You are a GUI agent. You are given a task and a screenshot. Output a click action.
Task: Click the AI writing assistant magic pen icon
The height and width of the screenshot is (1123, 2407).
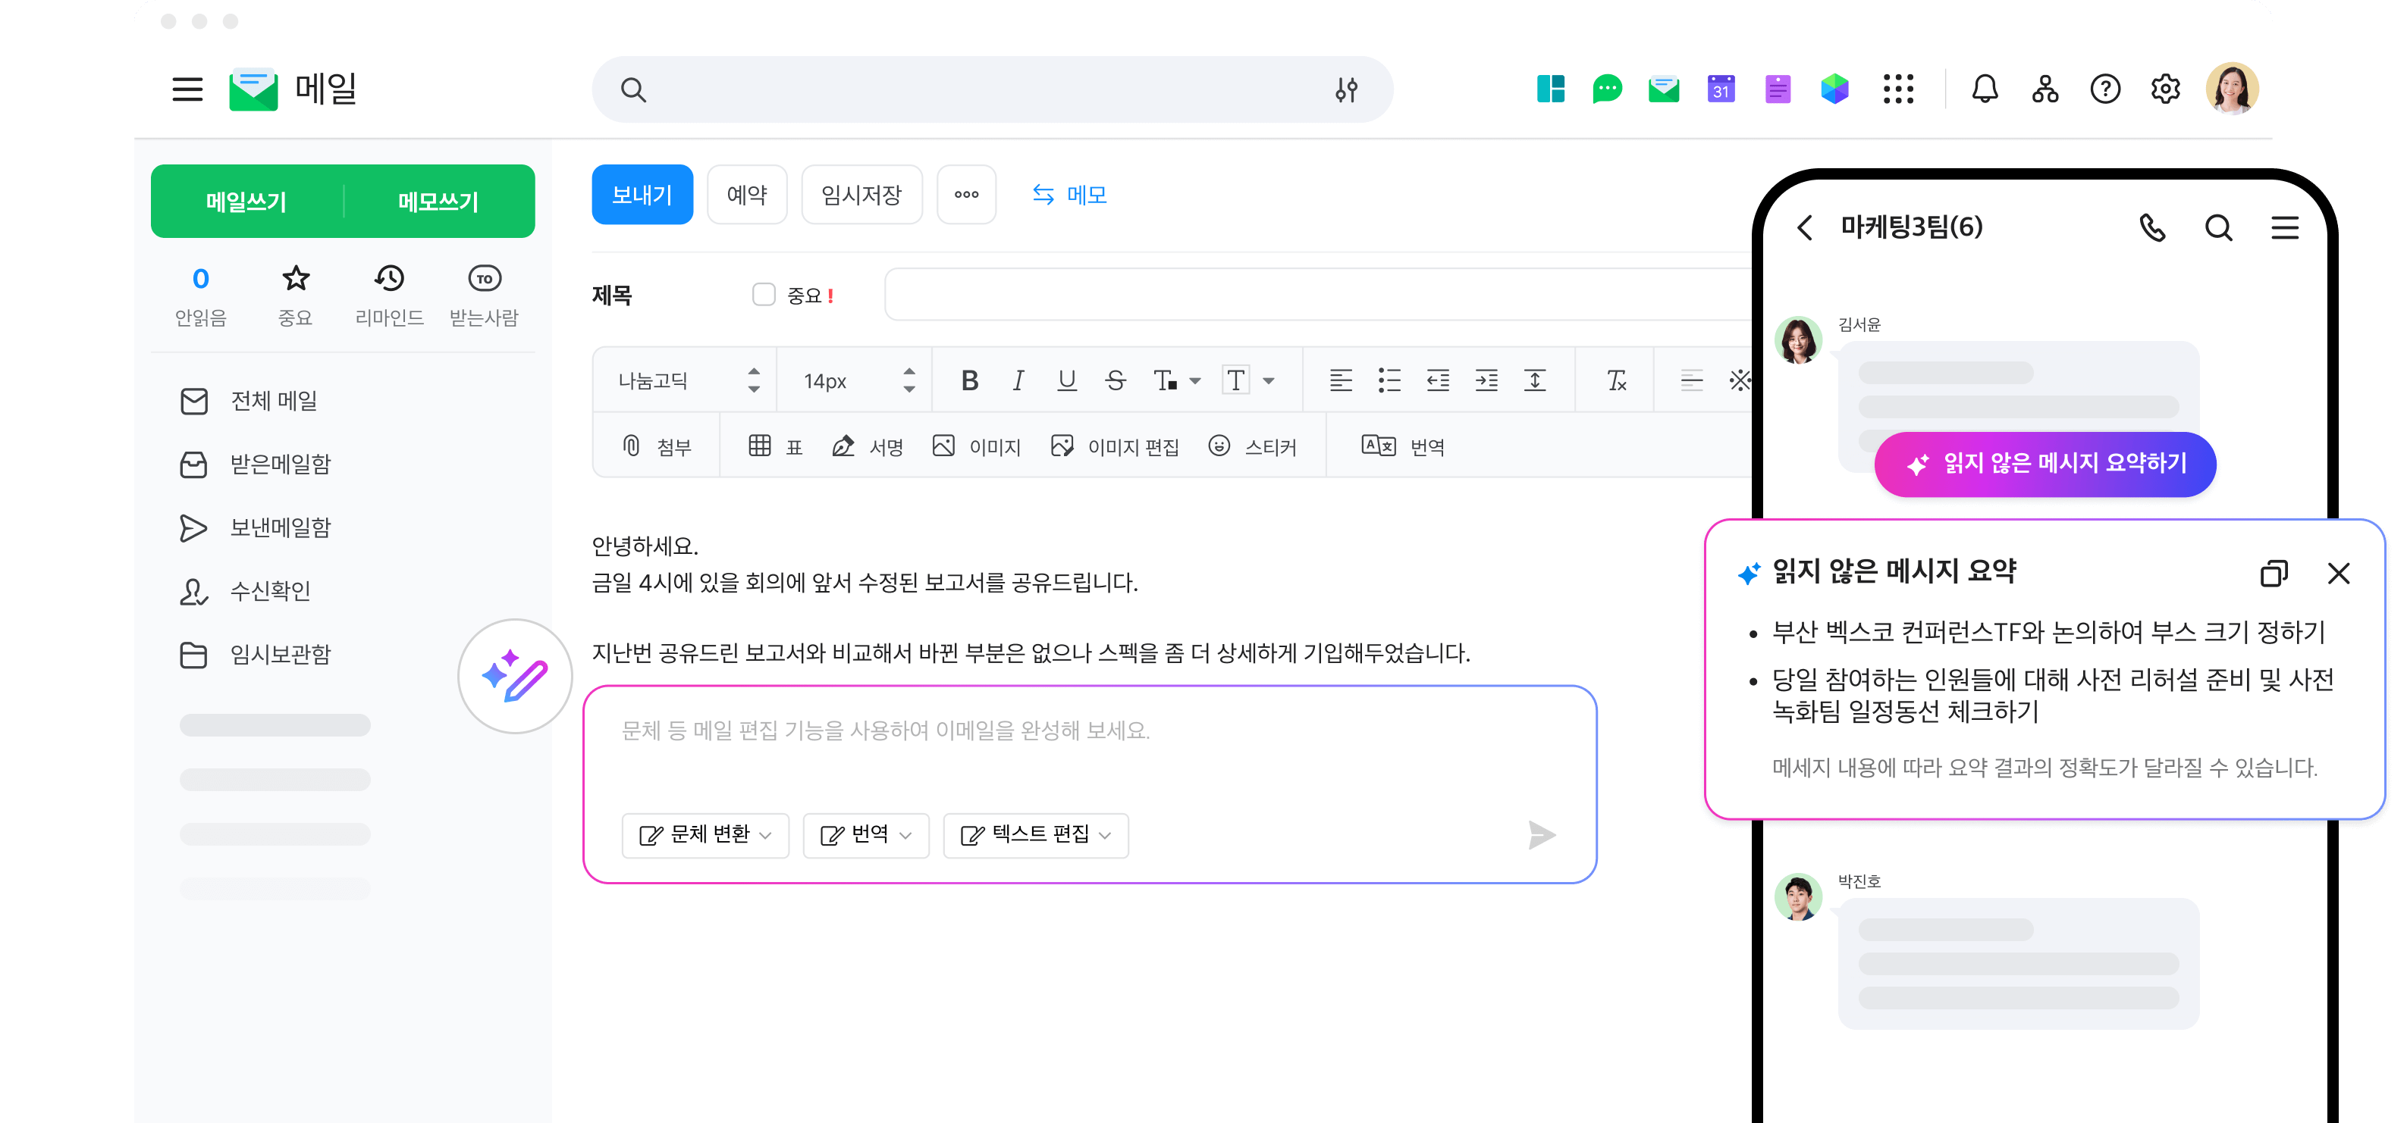point(515,676)
